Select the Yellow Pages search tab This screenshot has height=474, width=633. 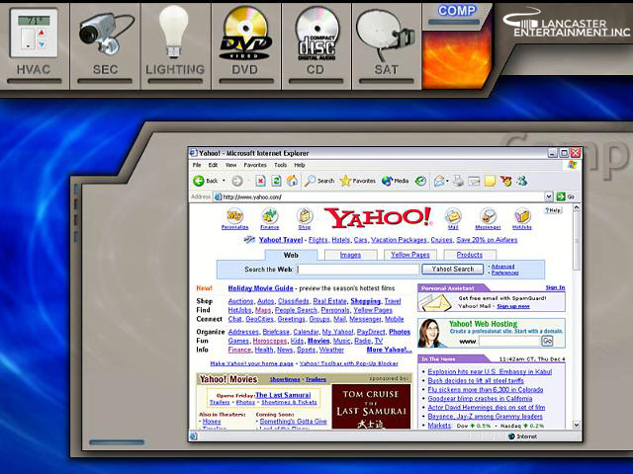tap(410, 255)
